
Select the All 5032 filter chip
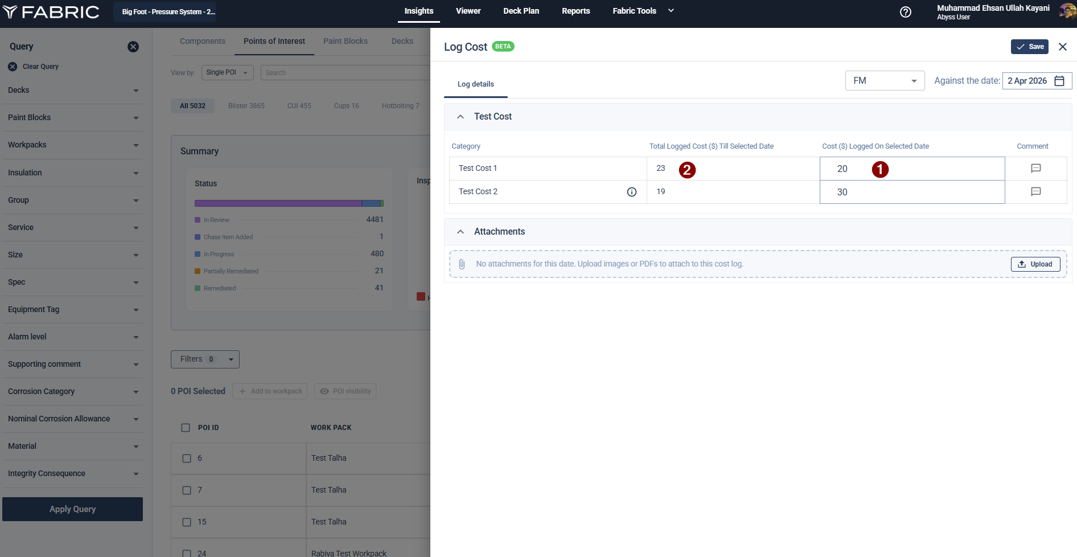click(x=192, y=106)
